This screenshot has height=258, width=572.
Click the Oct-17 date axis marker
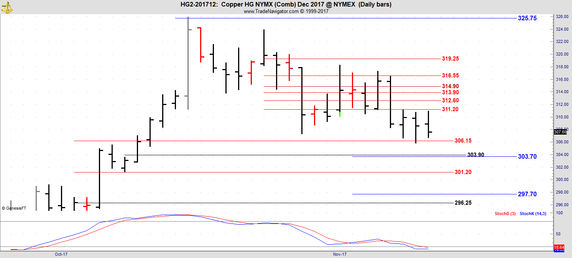tap(61, 254)
